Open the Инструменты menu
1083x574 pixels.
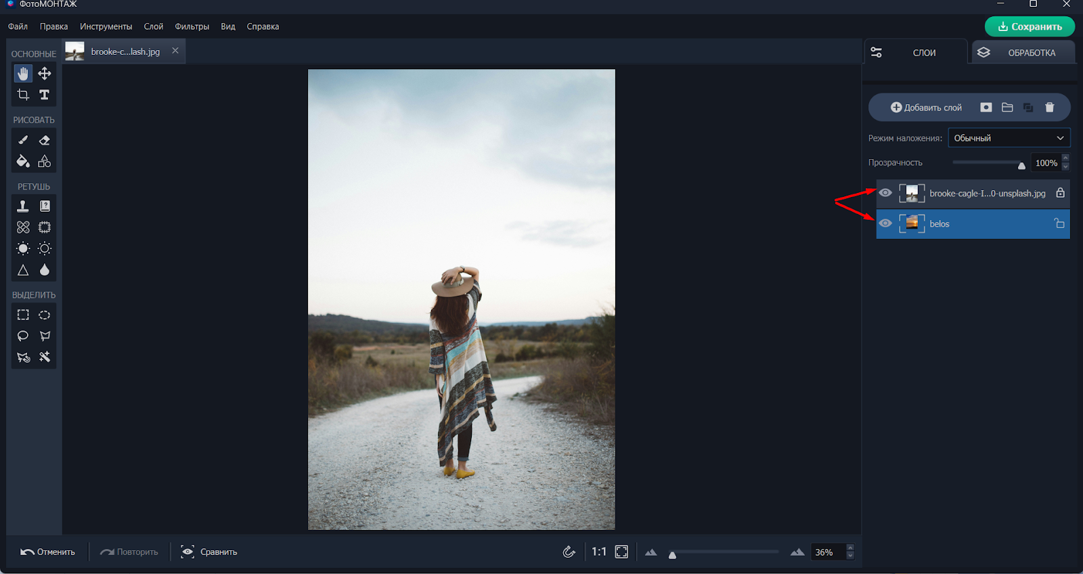coord(106,26)
